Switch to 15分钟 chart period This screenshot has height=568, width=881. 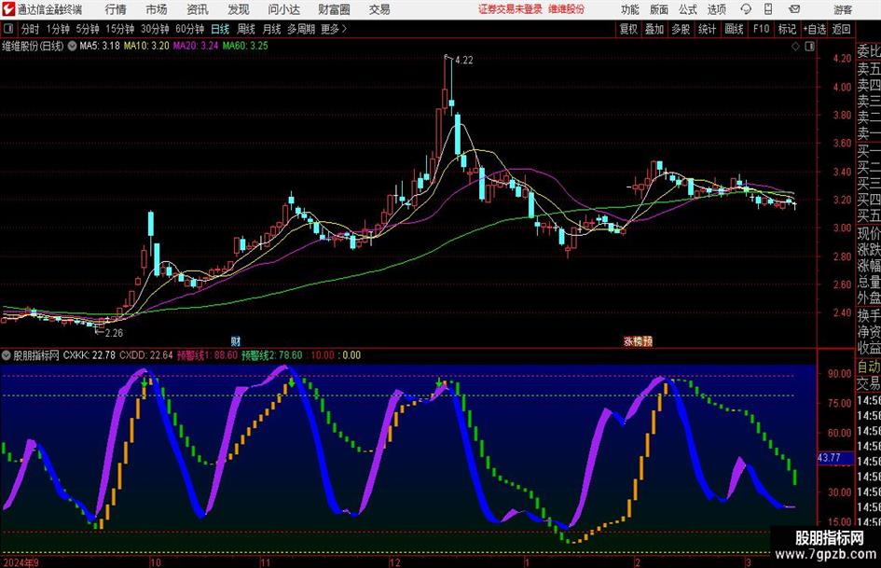(x=119, y=29)
